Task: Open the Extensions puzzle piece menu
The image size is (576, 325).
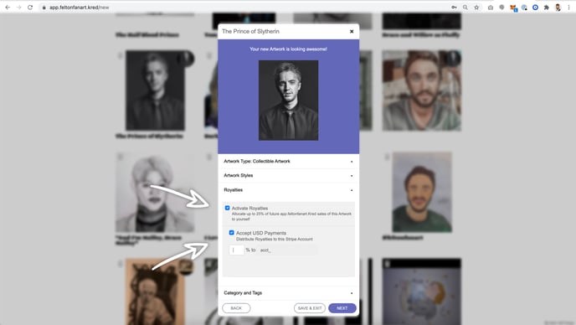Action: pos(546,8)
